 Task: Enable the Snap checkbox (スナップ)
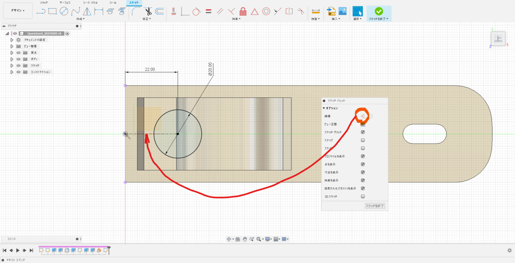363,140
